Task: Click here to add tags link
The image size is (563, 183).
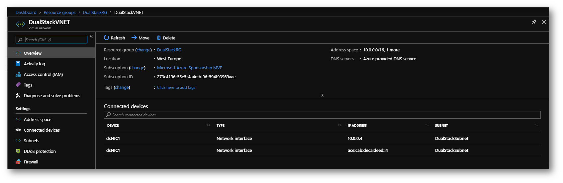Action: coord(176,88)
